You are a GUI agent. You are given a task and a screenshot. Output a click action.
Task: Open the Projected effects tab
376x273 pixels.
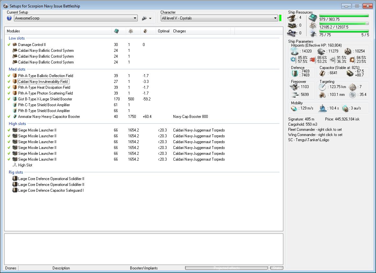point(226,268)
